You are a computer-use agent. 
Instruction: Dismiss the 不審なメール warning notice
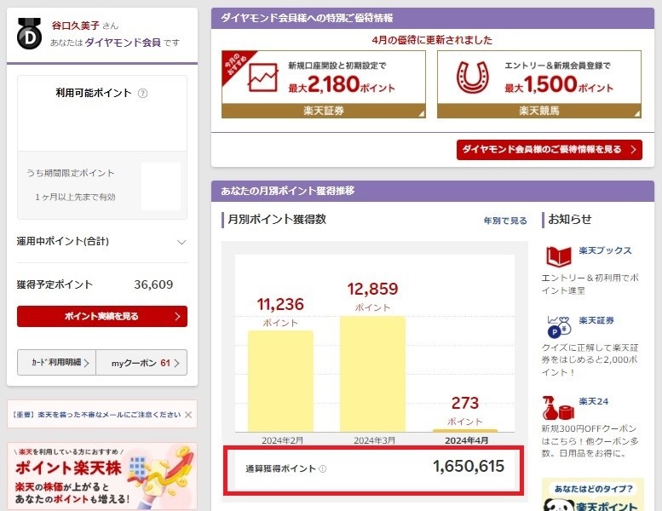pos(188,415)
